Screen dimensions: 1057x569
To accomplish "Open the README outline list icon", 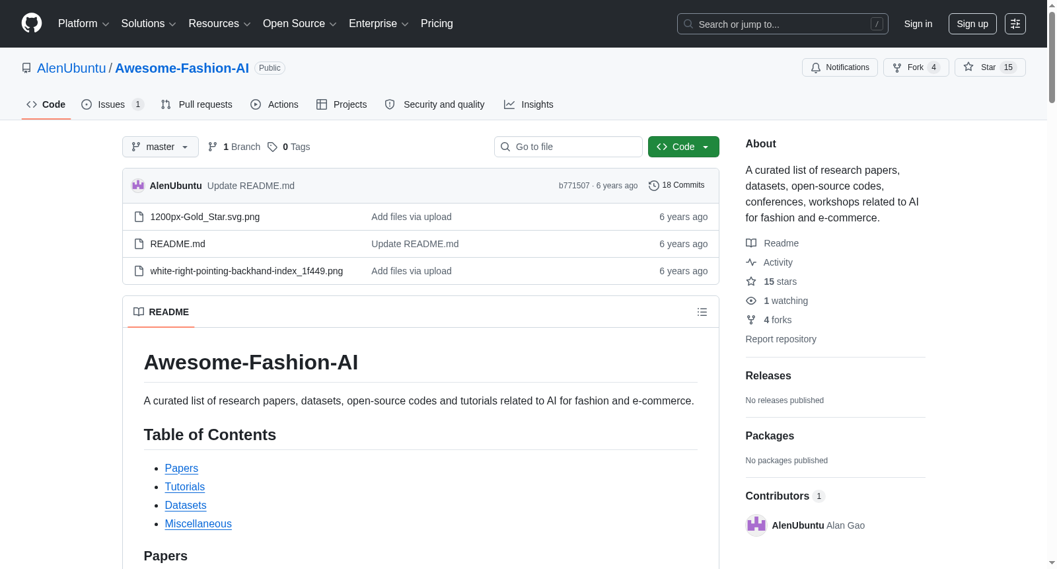I will click(x=702, y=312).
